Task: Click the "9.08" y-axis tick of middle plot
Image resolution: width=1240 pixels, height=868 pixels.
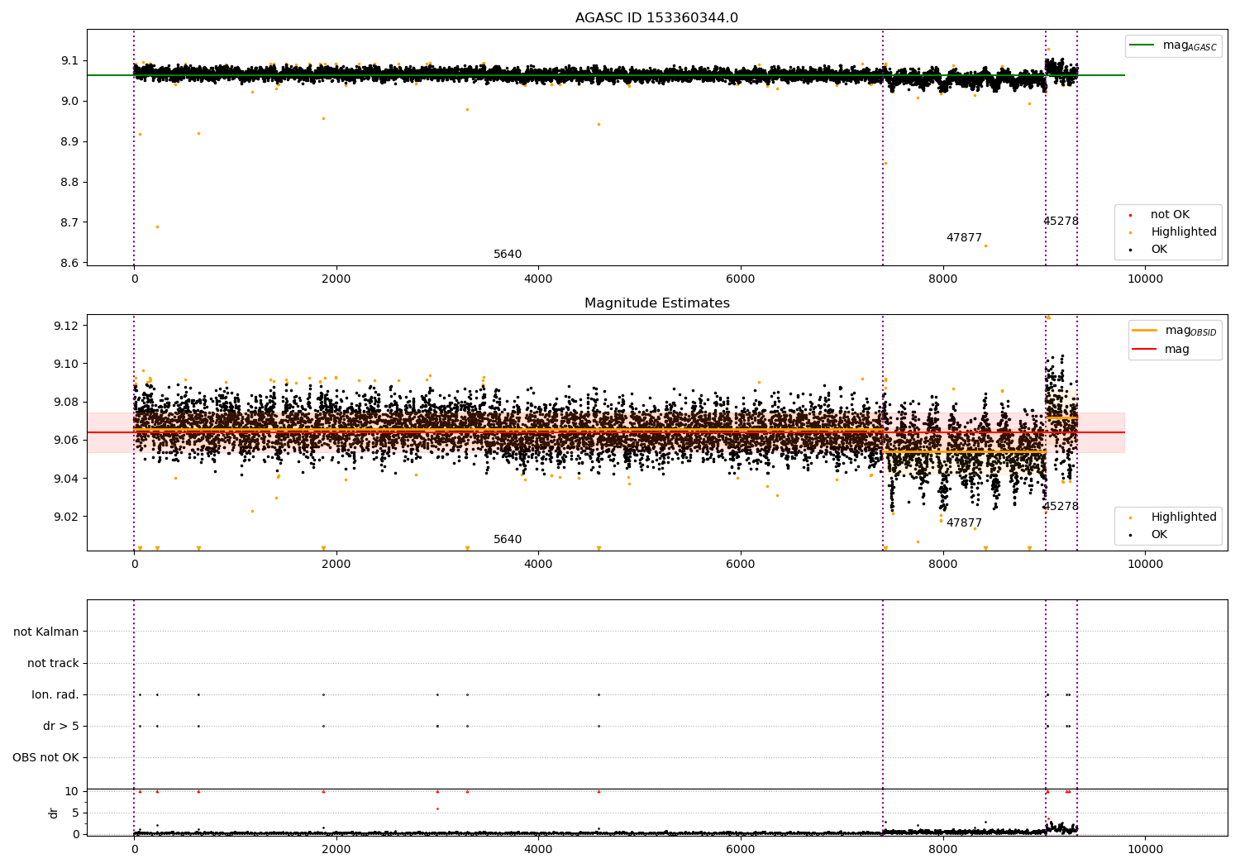Action: pos(66,403)
